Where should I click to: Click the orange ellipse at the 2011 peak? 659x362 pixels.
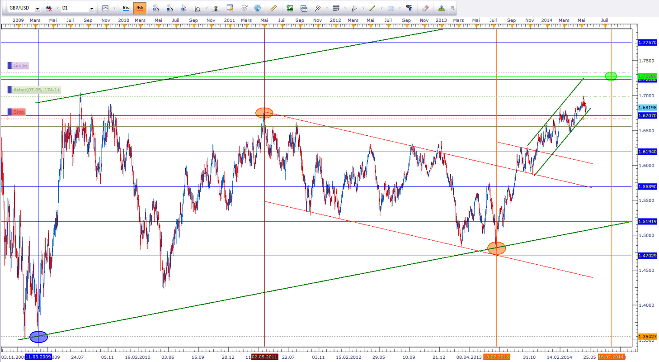pyautogui.click(x=264, y=113)
